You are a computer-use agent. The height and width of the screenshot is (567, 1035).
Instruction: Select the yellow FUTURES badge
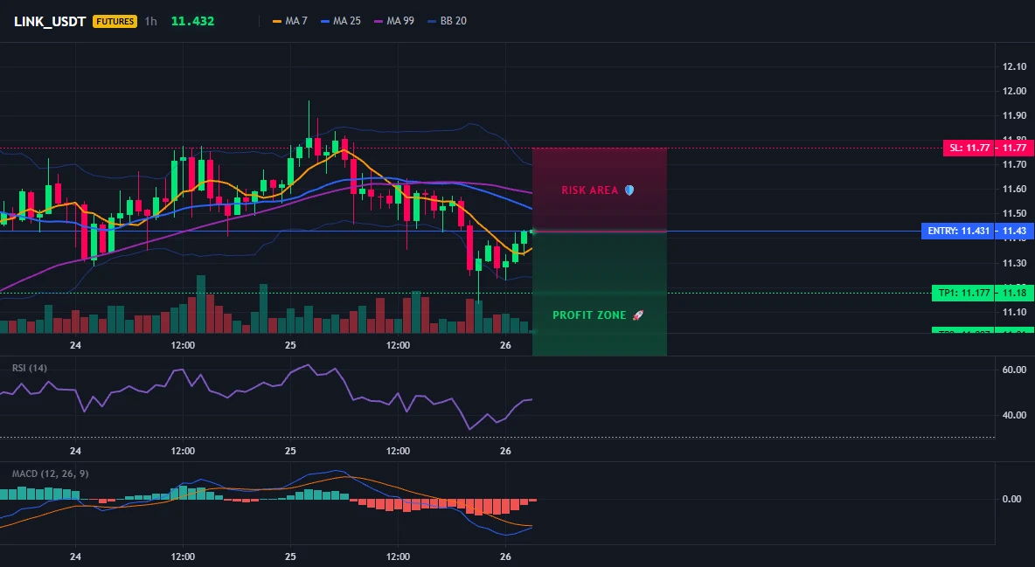point(115,21)
